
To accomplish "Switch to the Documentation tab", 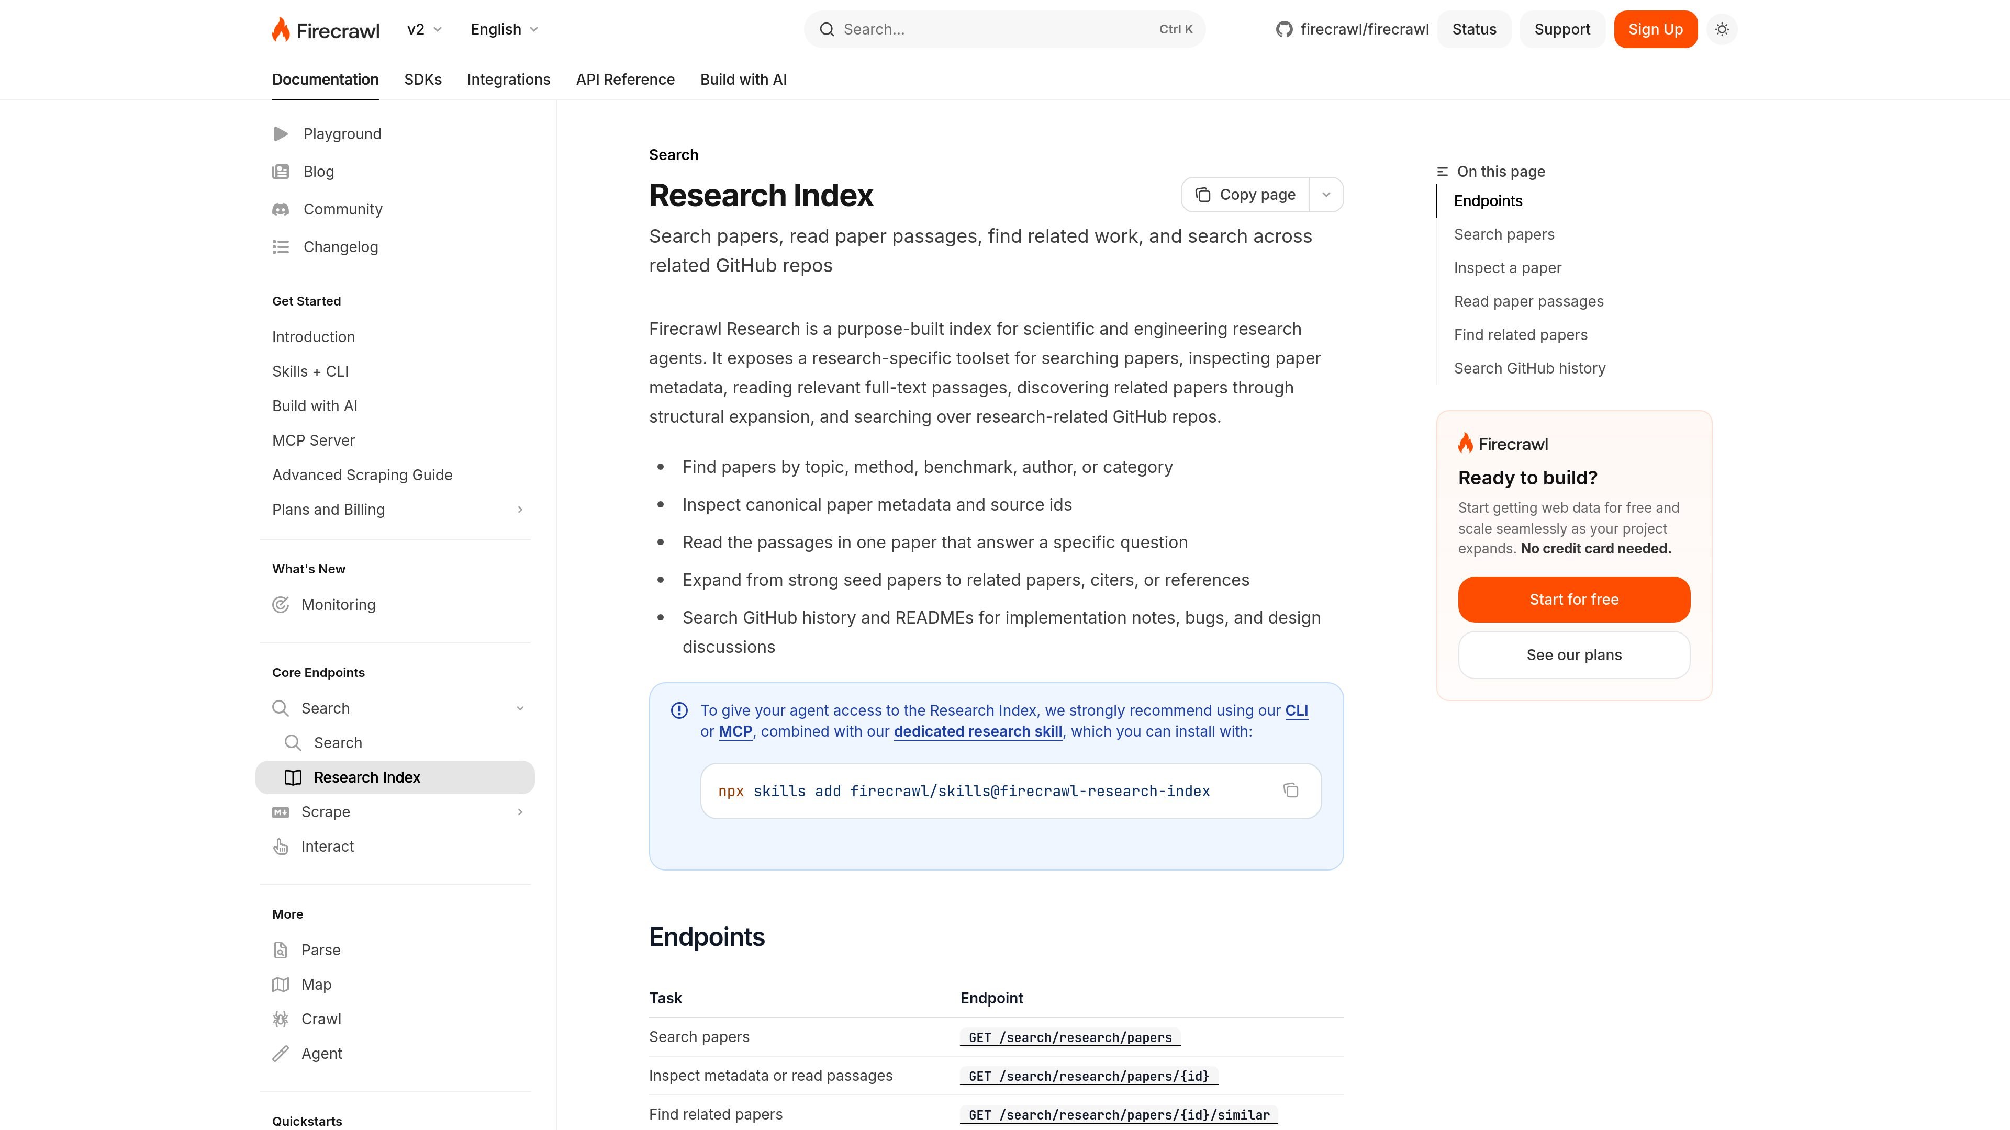I will pyautogui.click(x=326, y=80).
